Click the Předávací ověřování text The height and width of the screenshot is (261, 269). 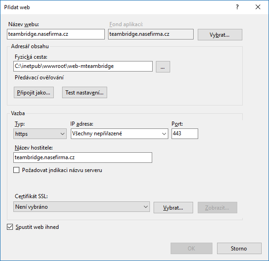(x=39, y=78)
